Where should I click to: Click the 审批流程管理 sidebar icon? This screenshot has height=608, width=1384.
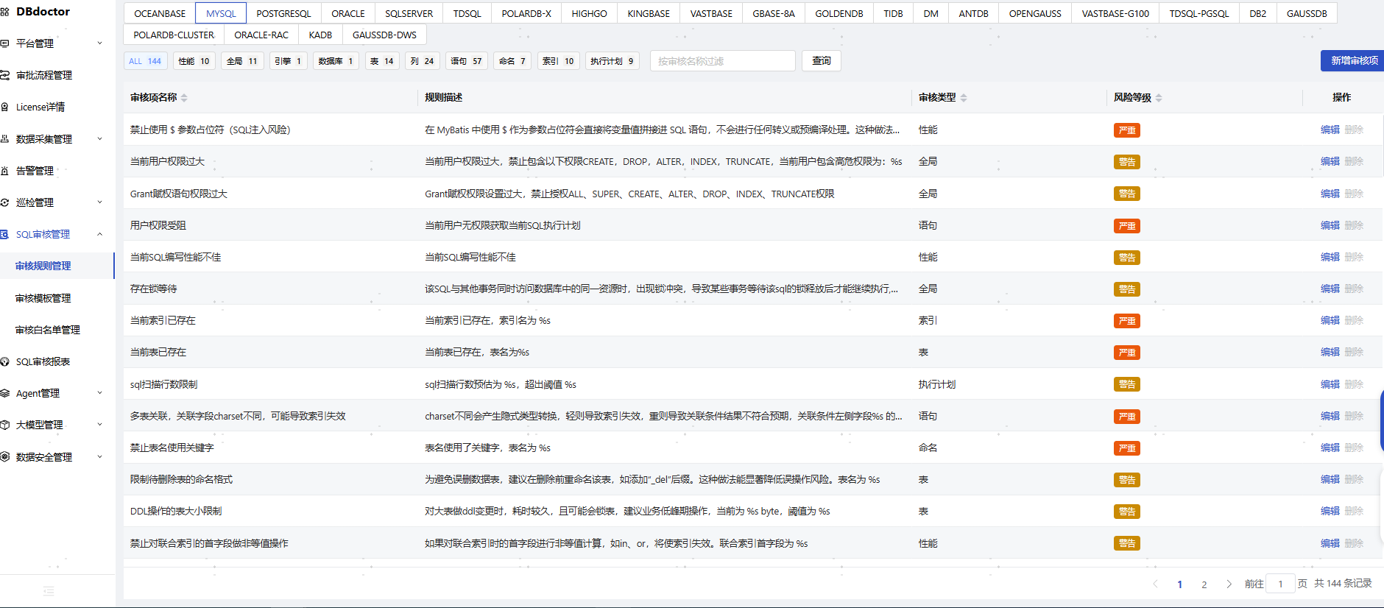click(4, 75)
